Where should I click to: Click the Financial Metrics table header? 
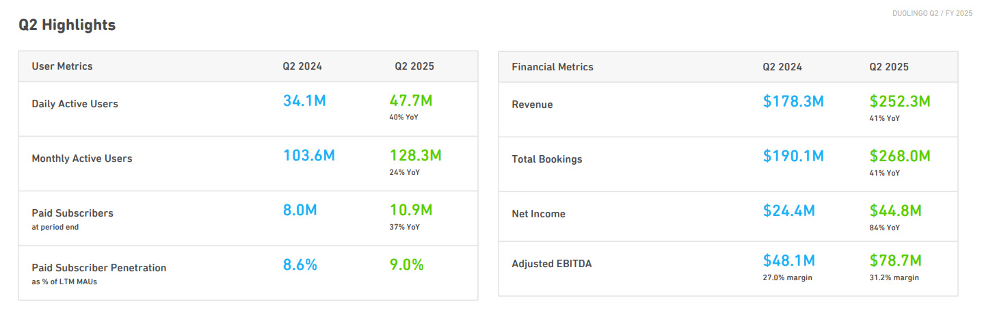(553, 67)
